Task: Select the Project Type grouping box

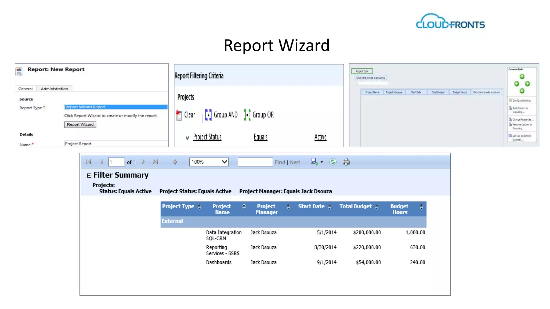Action: pos(362,71)
